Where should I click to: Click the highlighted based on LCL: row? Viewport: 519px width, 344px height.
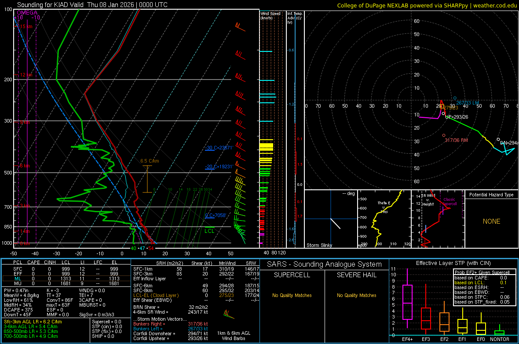point(481,282)
